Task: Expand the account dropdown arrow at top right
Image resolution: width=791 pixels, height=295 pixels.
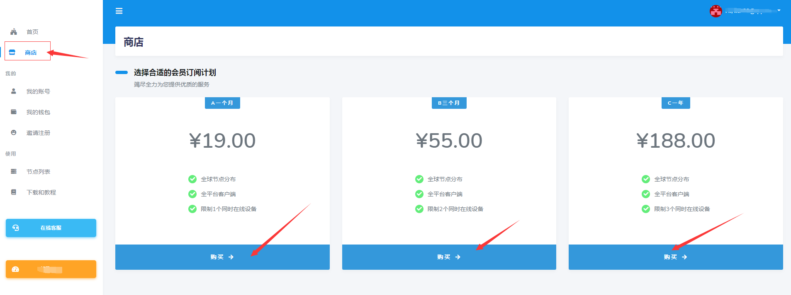Action: (779, 10)
